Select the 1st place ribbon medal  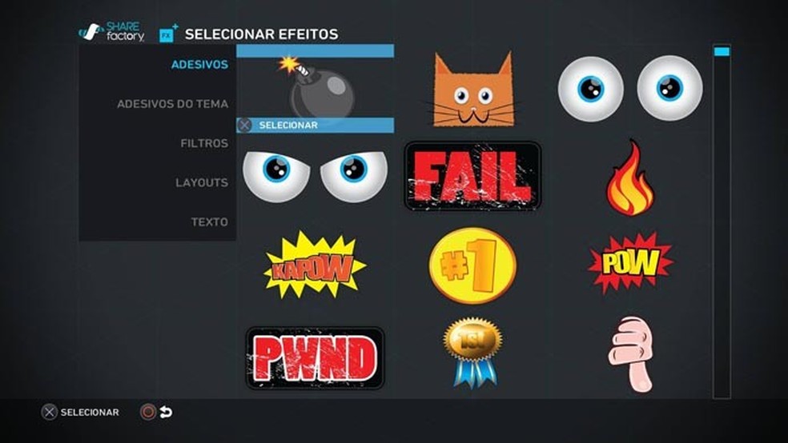[473, 353]
